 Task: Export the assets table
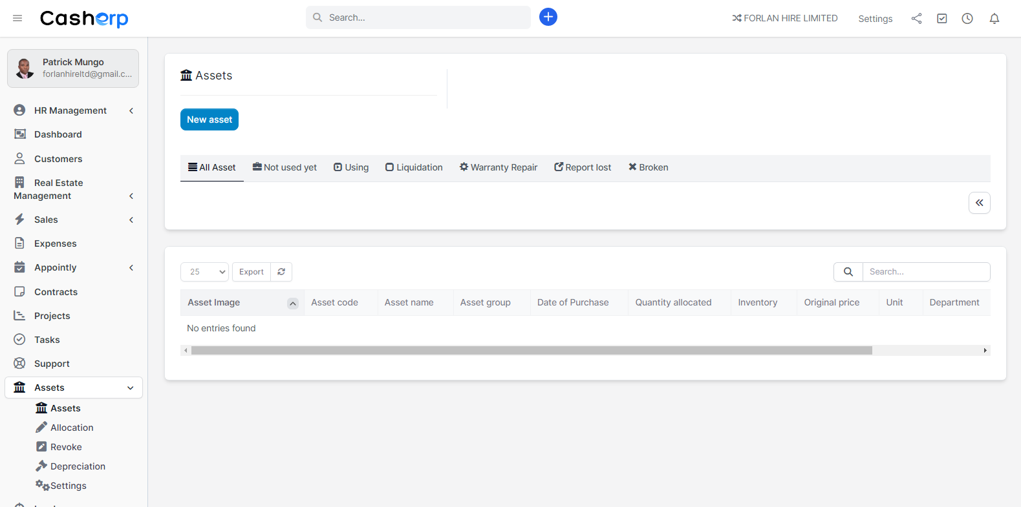click(251, 272)
